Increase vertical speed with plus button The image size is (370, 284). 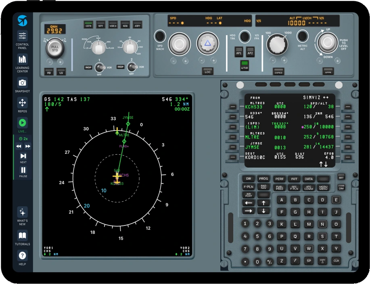click(x=337, y=61)
